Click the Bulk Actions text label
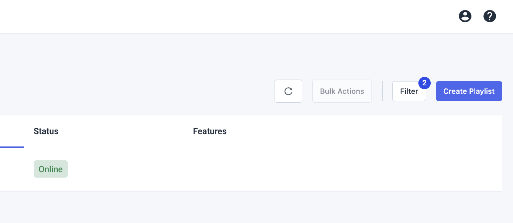 tap(342, 91)
